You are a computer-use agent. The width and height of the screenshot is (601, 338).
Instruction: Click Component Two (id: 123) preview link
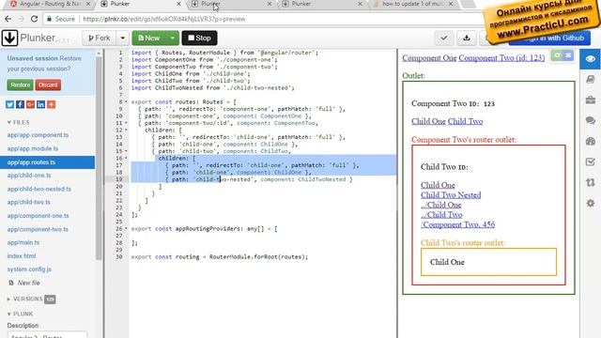[x=501, y=58]
